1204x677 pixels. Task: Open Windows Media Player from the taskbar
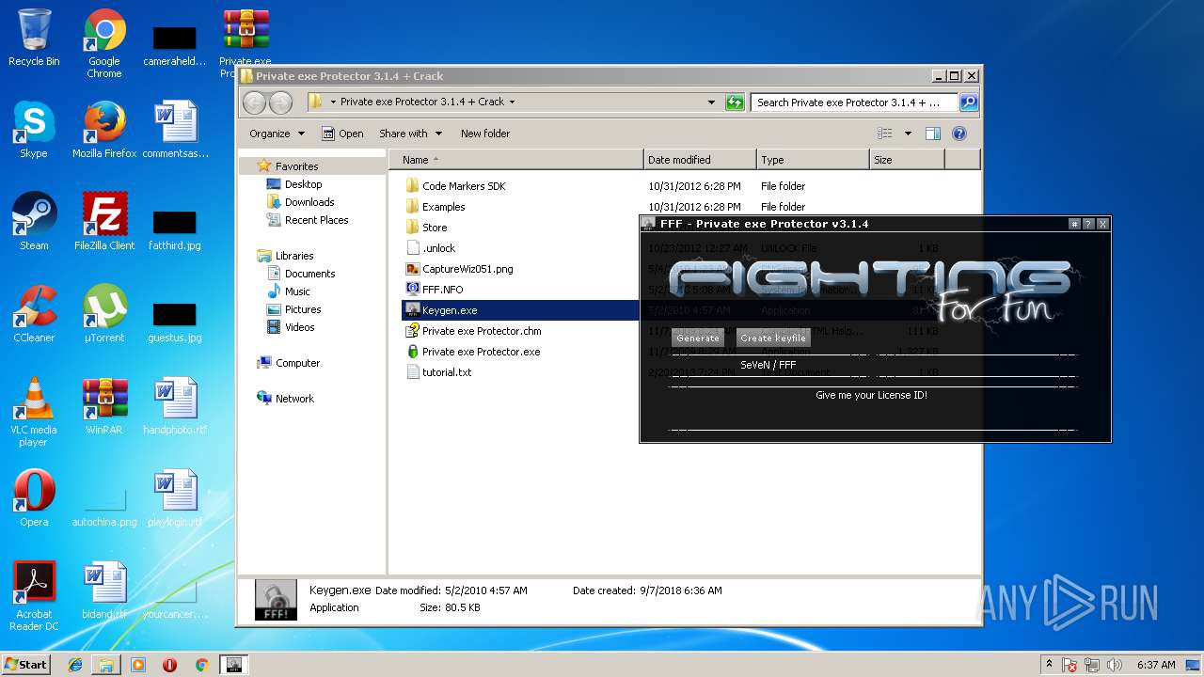(x=138, y=665)
